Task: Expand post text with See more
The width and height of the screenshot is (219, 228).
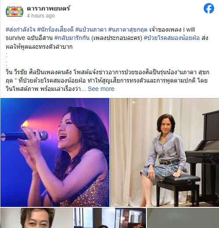Action: (x=101, y=89)
